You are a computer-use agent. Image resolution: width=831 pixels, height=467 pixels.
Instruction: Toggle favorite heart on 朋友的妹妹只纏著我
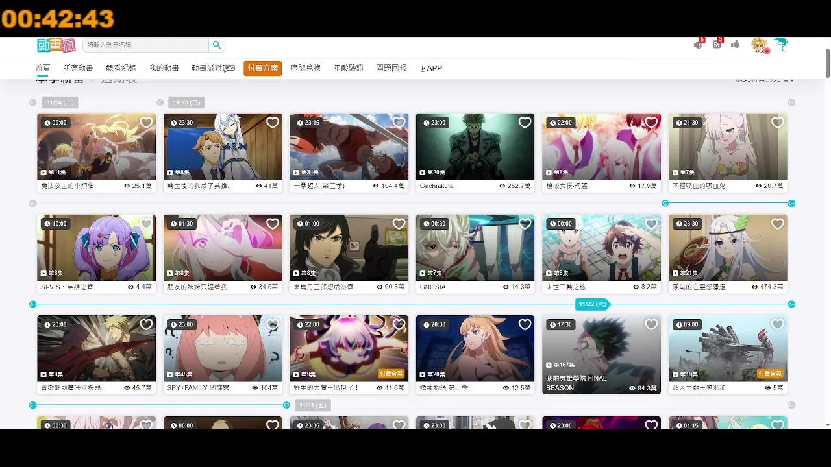pos(273,224)
